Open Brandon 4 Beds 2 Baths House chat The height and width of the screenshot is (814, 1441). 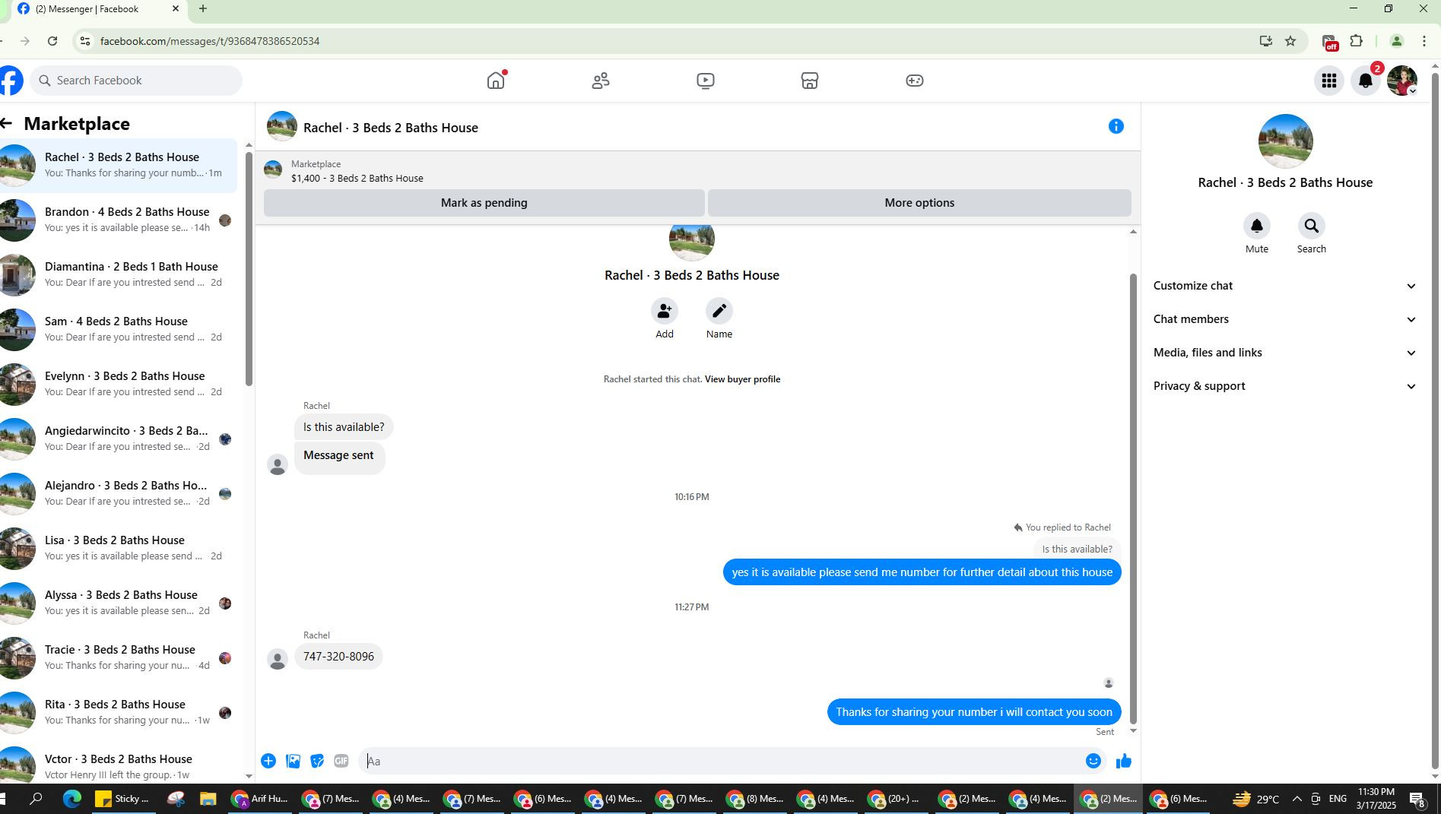tap(119, 220)
